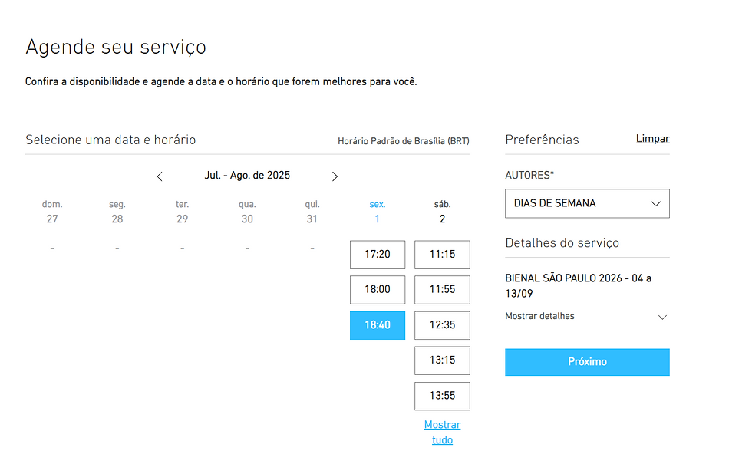Screen dimensions: 752x474
Task: Choose the 12:35 time slot
Action: pos(442,325)
